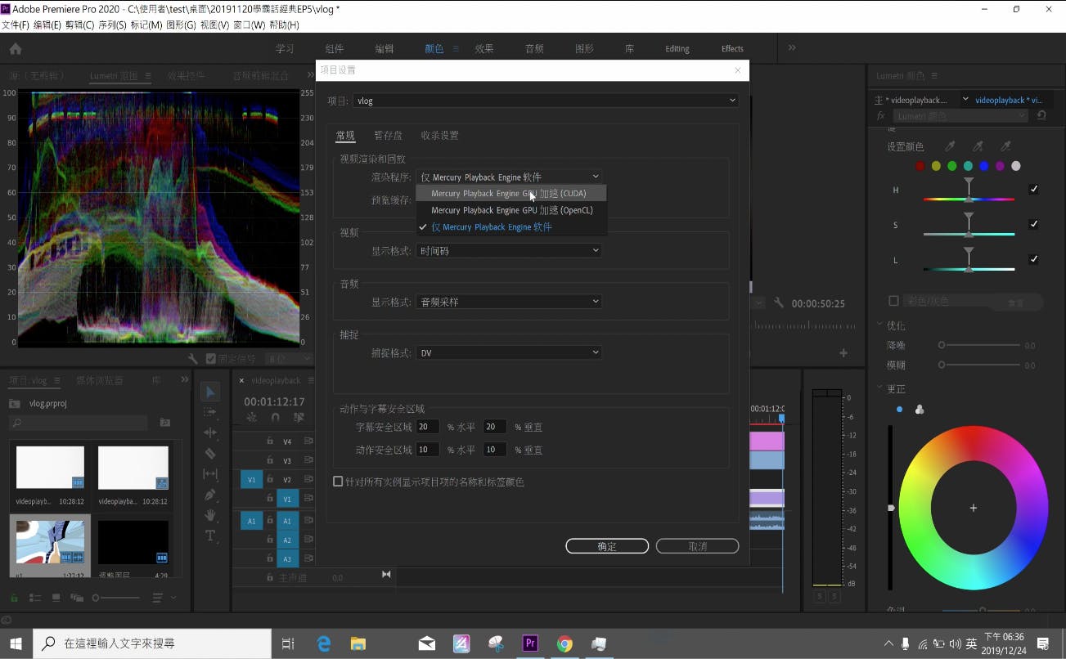Open the File menu
Screen dimensions: 1066x659
point(15,25)
